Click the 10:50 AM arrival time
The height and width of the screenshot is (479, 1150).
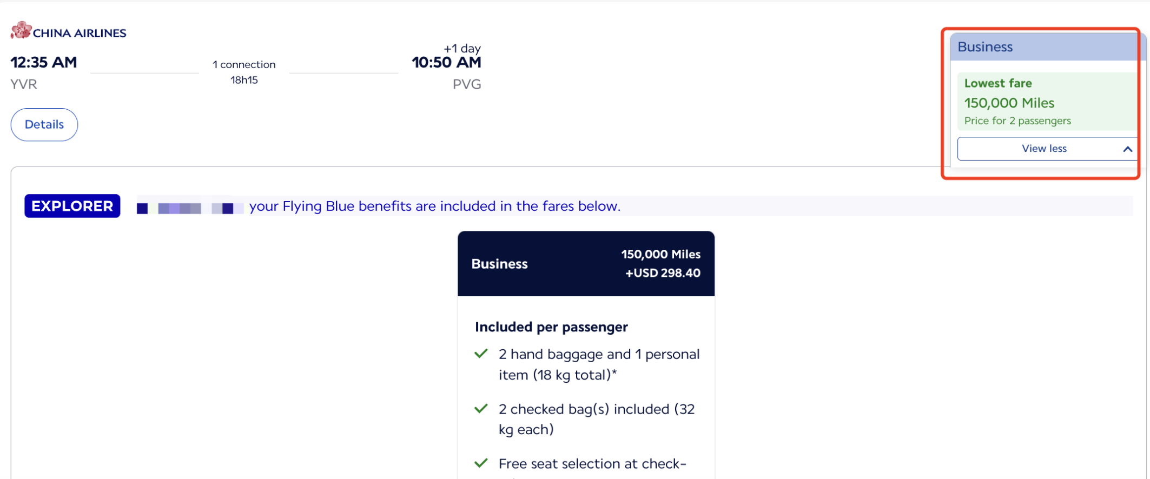[446, 62]
